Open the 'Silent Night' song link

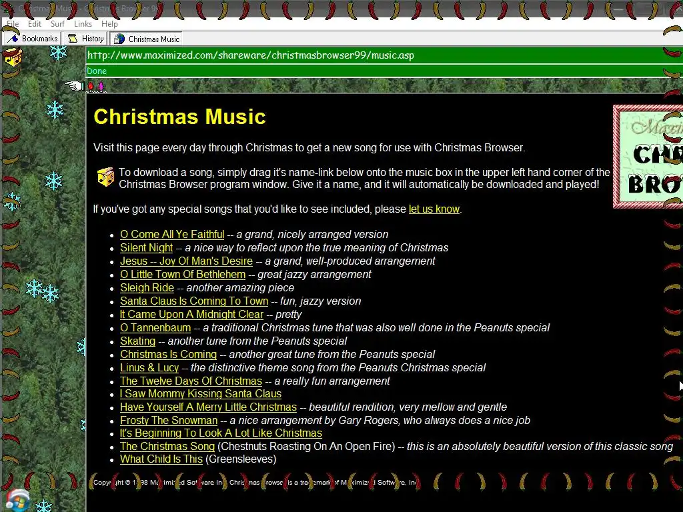146,248
